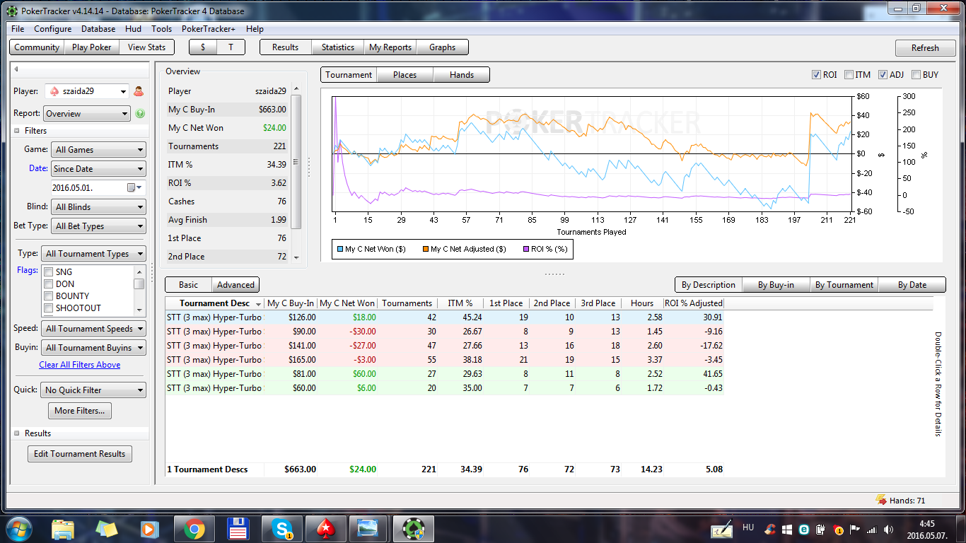Select the By Buy-in grouping tab
This screenshot has width=966, height=543.
(776, 285)
